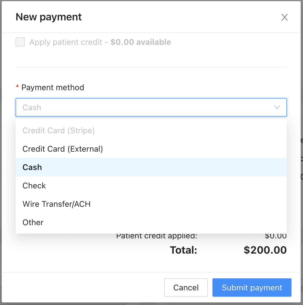Enable the Apply patient credit checkbox
The width and height of the screenshot is (303, 305).
click(x=20, y=42)
